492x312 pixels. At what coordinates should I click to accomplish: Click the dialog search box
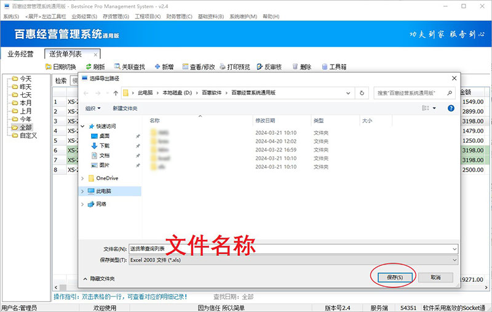click(x=414, y=93)
